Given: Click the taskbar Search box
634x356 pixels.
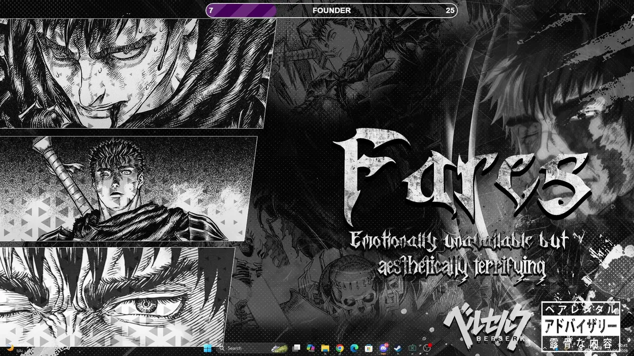Looking at the screenshot, I should pos(253,348).
